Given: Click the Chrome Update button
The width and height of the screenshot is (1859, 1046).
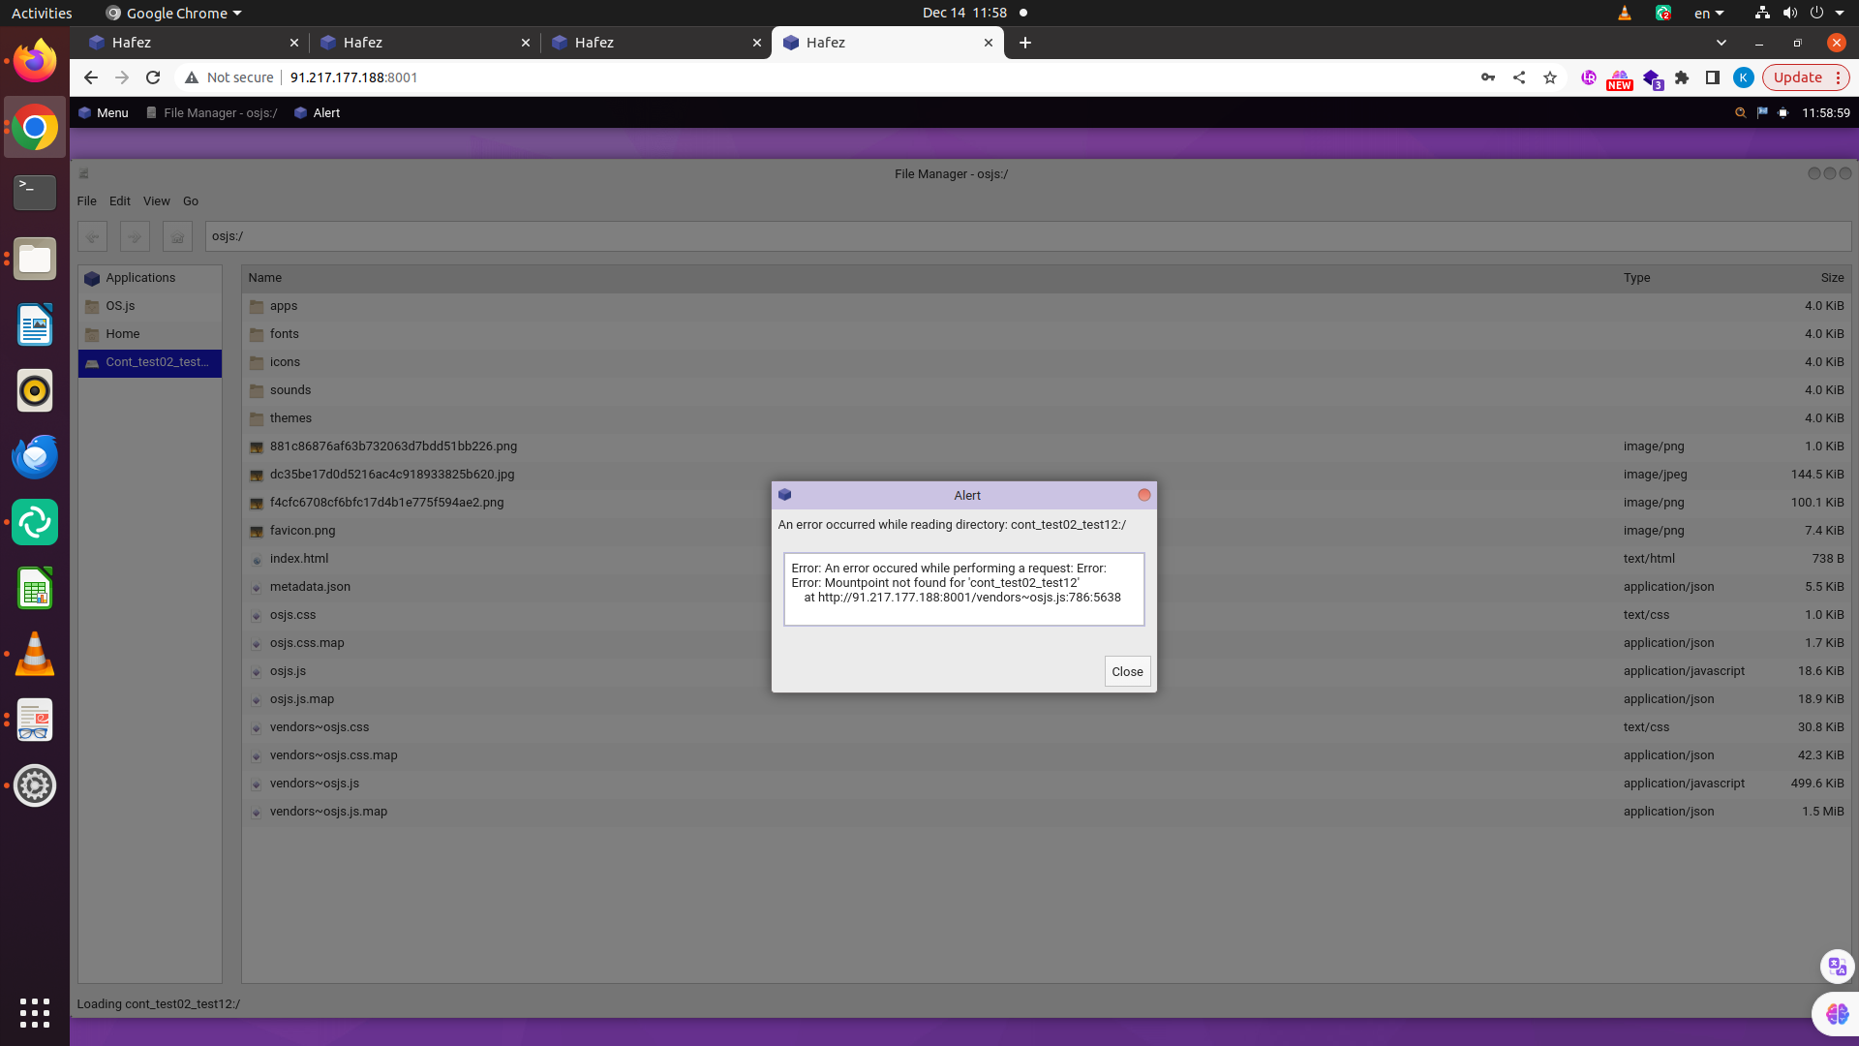Looking at the screenshot, I should [1797, 77].
